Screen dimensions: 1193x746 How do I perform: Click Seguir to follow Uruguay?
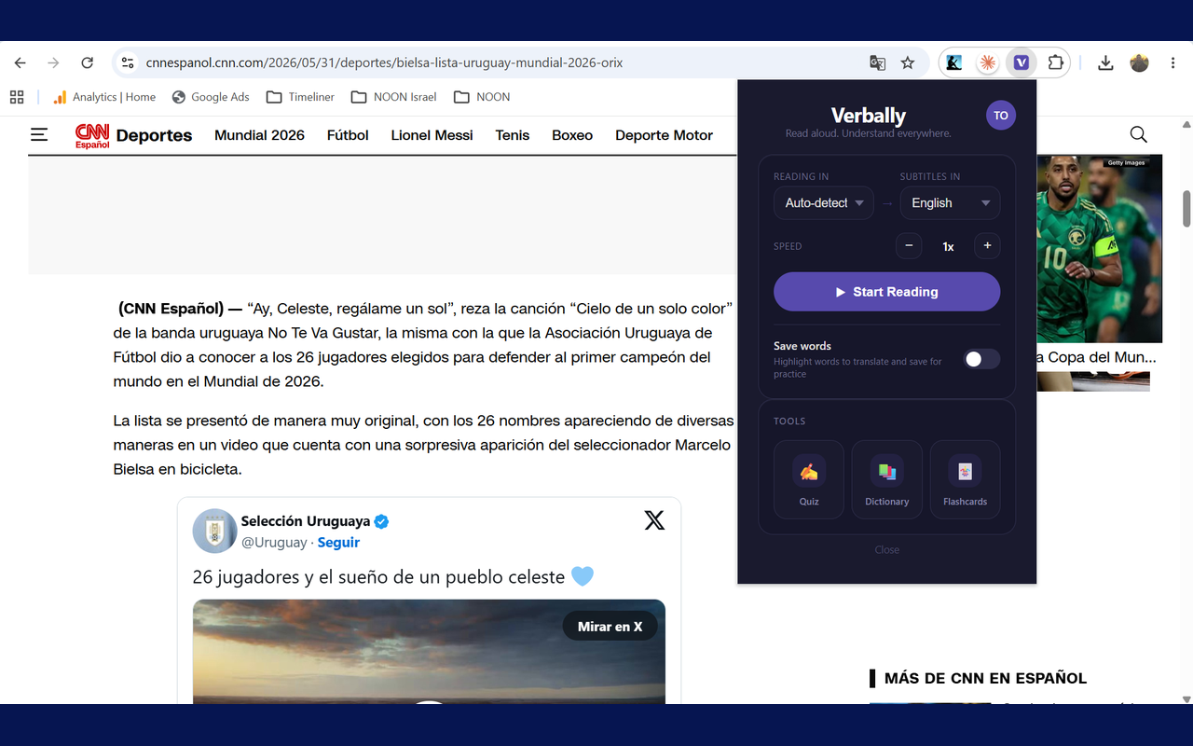[x=338, y=542]
